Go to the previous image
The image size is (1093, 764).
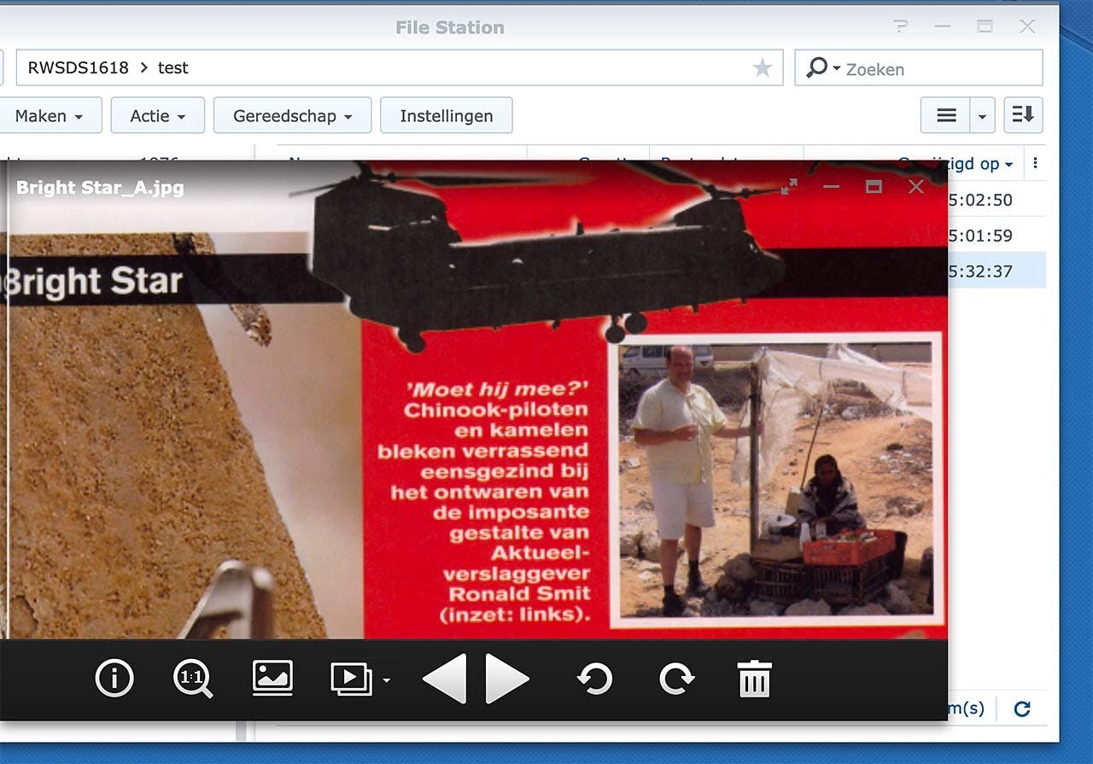tap(445, 679)
